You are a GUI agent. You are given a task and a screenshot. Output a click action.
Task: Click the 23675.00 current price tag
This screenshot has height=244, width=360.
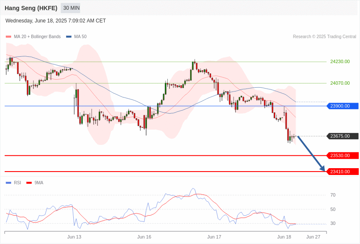pos(342,136)
